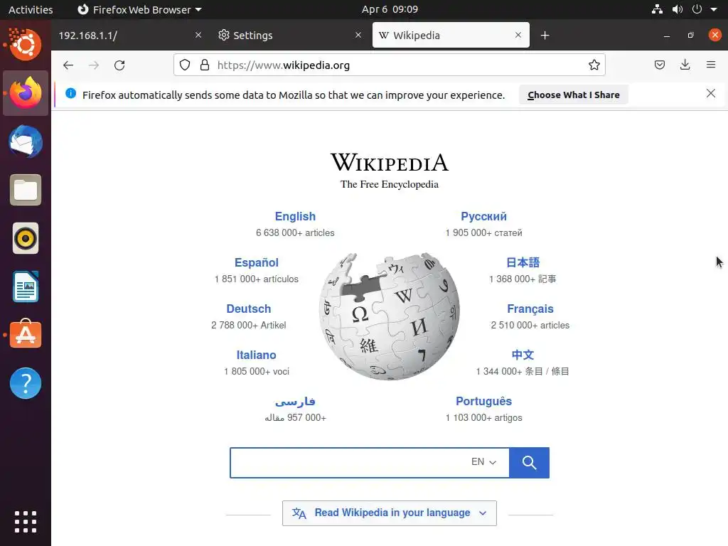Open the clock showing Apr 6 09:09
This screenshot has height=546, width=728.
click(390, 9)
